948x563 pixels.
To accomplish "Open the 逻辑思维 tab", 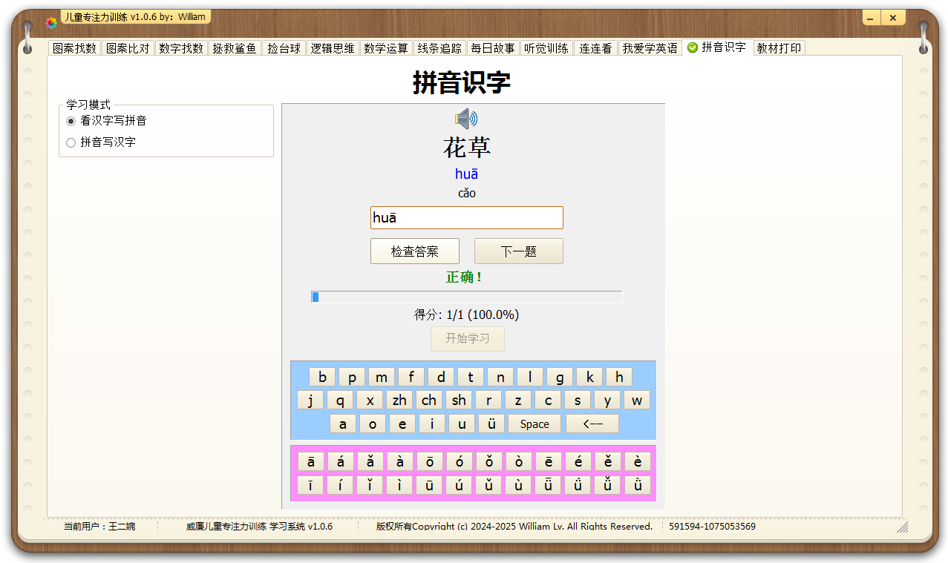I will 333,48.
